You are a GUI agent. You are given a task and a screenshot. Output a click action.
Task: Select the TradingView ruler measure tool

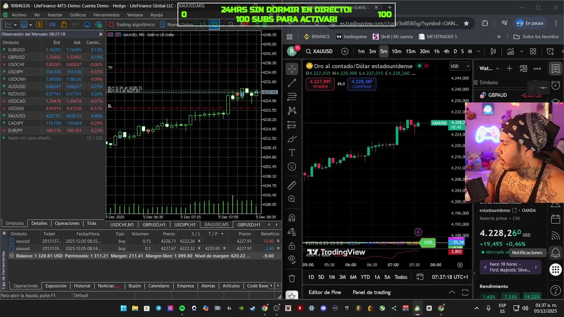tap(292, 185)
